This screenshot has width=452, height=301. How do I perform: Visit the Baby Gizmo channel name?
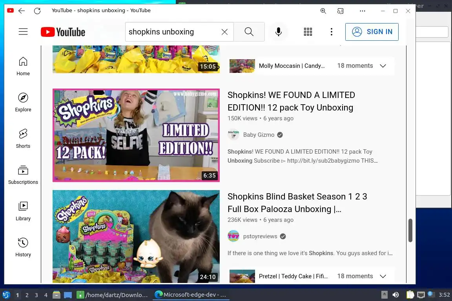[x=259, y=135]
